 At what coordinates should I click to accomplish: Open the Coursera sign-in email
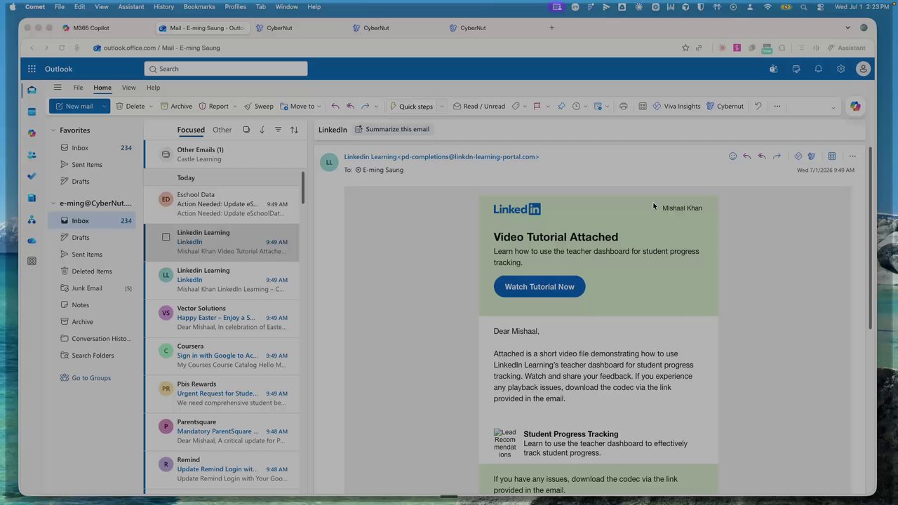(222, 356)
